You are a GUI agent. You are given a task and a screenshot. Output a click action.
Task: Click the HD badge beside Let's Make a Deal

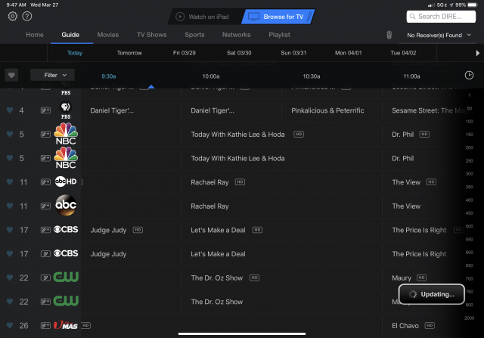(x=257, y=230)
